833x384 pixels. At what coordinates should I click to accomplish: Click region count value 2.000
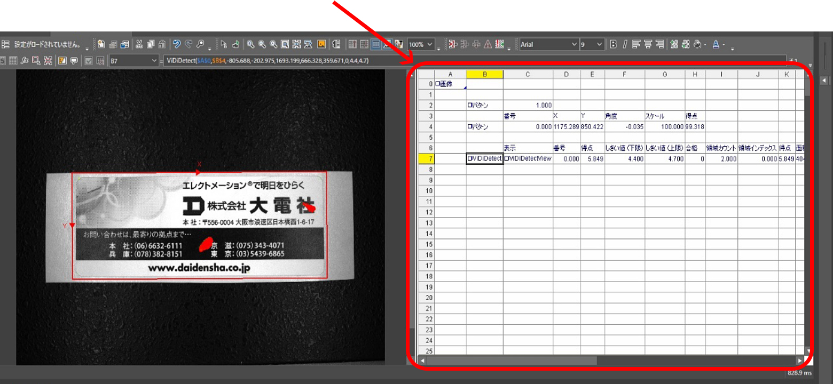pyautogui.click(x=721, y=158)
